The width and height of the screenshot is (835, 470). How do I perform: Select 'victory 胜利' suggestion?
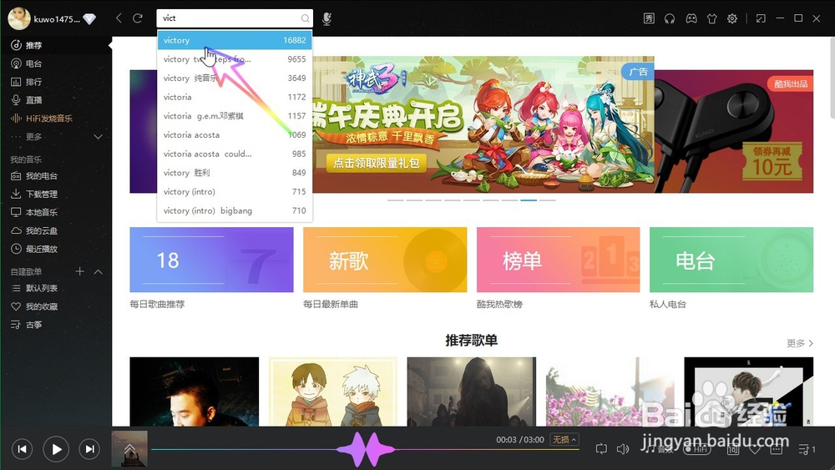point(235,173)
